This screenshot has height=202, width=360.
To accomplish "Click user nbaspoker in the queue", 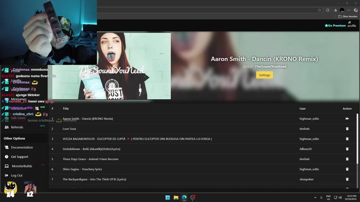I will [307, 179].
